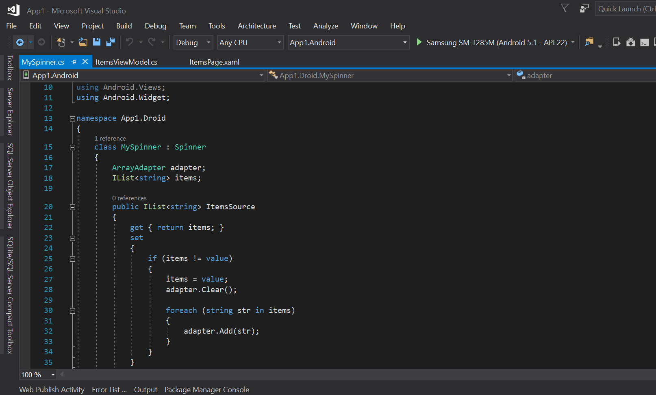The image size is (656, 395).
Task: Click the New Project toolbar icon
Action: click(61, 42)
